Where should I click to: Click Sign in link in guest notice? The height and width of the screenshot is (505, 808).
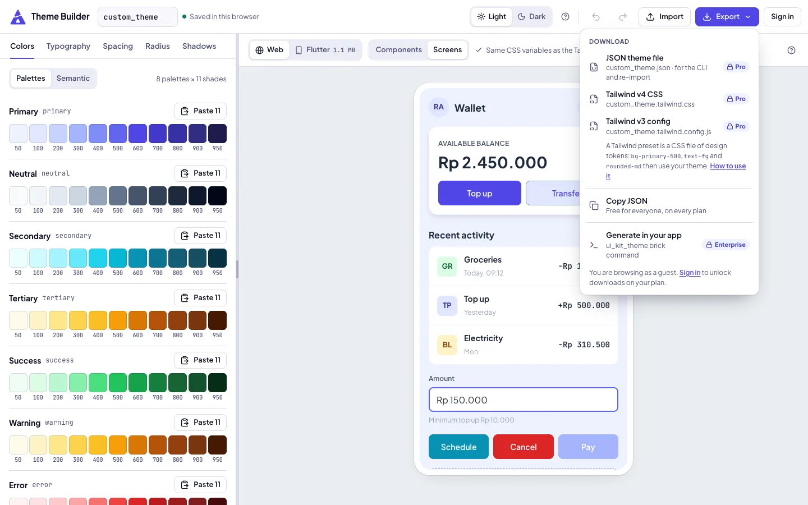pyautogui.click(x=690, y=273)
